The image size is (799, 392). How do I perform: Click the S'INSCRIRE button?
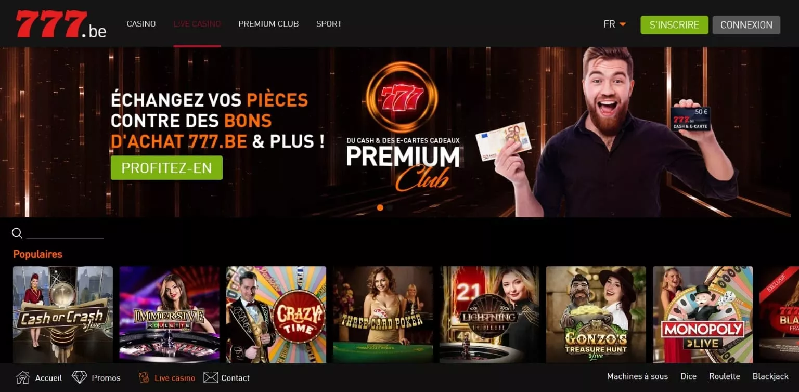tap(674, 25)
